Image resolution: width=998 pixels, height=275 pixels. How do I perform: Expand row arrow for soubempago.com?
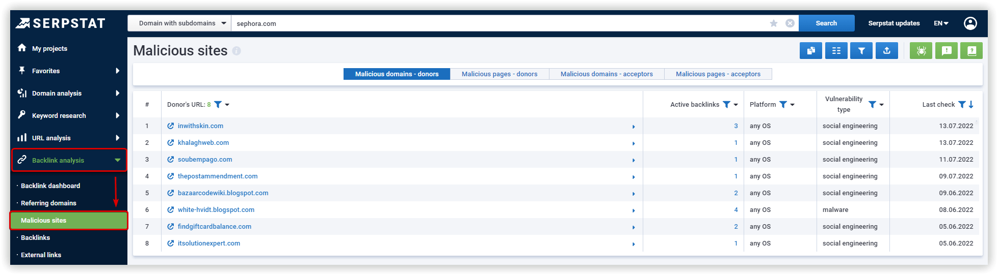[x=634, y=160]
